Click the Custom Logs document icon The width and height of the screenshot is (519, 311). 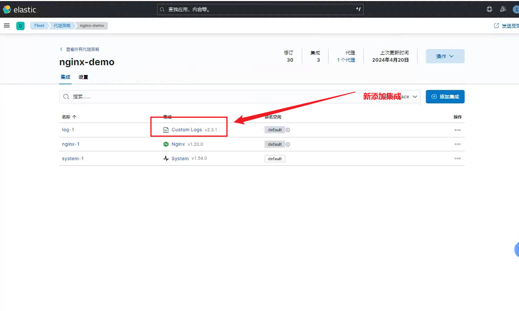point(166,130)
